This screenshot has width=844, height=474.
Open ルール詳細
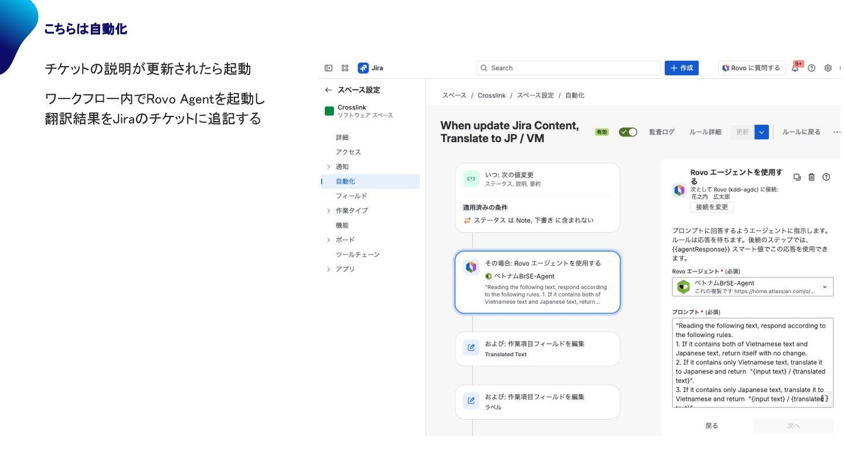pos(705,132)
